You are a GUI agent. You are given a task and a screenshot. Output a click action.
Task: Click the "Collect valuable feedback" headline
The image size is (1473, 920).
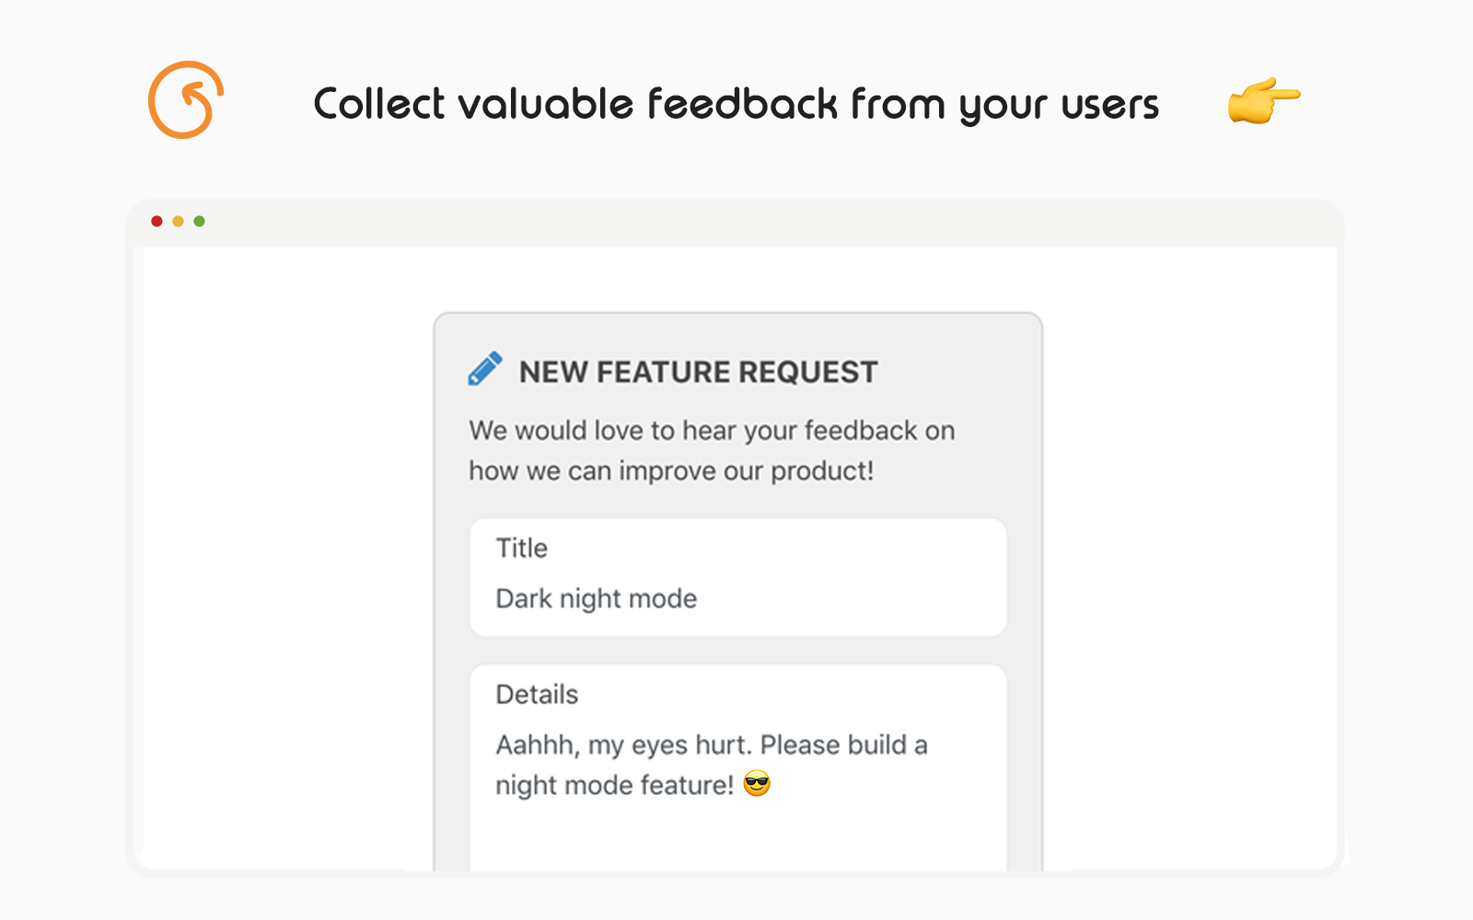[x=736, y=104]
